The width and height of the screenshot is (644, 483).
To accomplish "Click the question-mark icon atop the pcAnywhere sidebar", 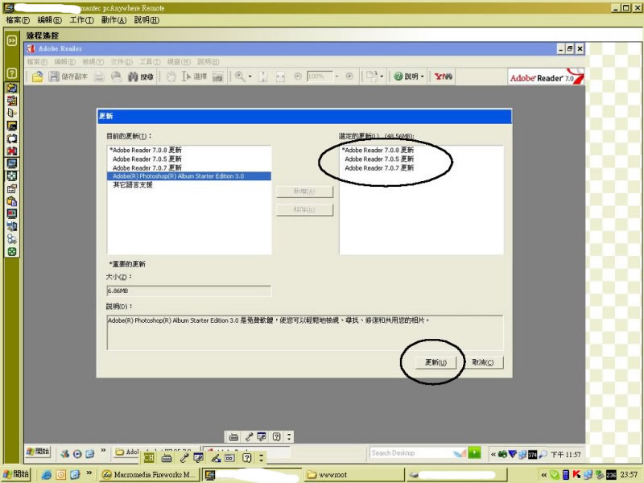I will (12, 73).
